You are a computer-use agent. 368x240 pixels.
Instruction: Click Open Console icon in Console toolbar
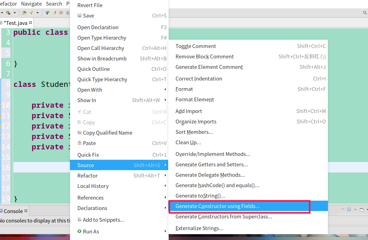pyautogui.click(x=362, y=210)
